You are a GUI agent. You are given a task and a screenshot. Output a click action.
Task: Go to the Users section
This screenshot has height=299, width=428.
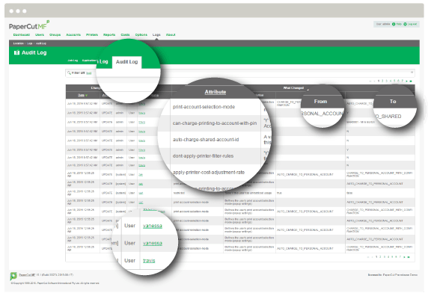point(40,35)
